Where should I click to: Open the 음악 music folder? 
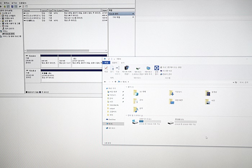tap(135, 109)
